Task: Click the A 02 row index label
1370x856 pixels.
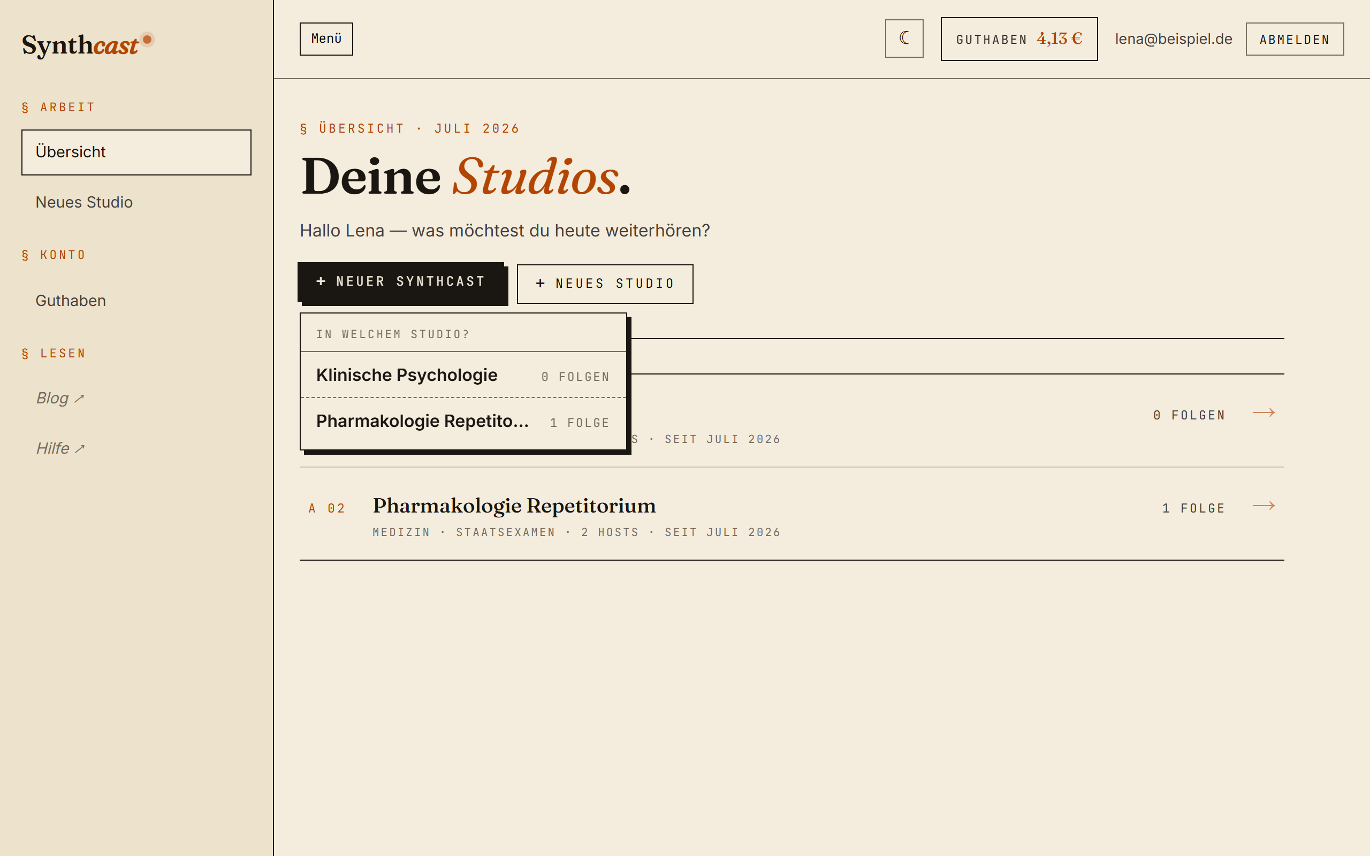Action: pyautogui.click(x=327, y=508)
